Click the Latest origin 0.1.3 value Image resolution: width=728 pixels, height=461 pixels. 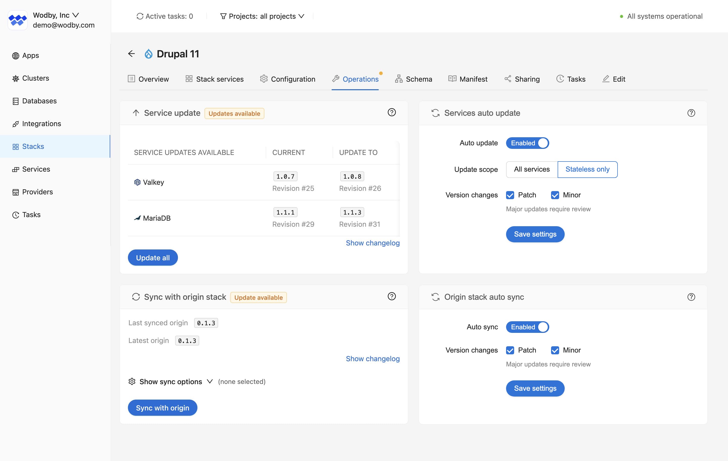click(x=187, y=341)
